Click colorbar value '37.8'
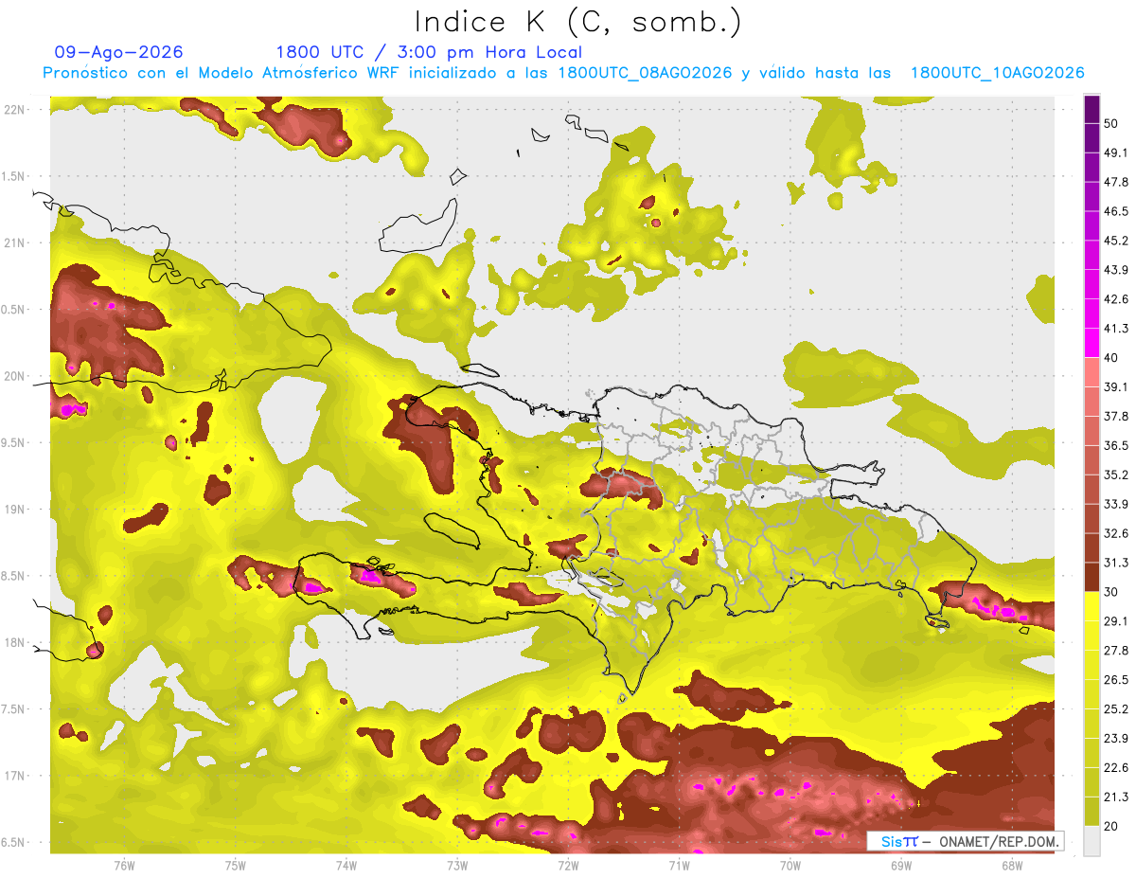This screenshot has height=878, width=1136. (1116, 416)
